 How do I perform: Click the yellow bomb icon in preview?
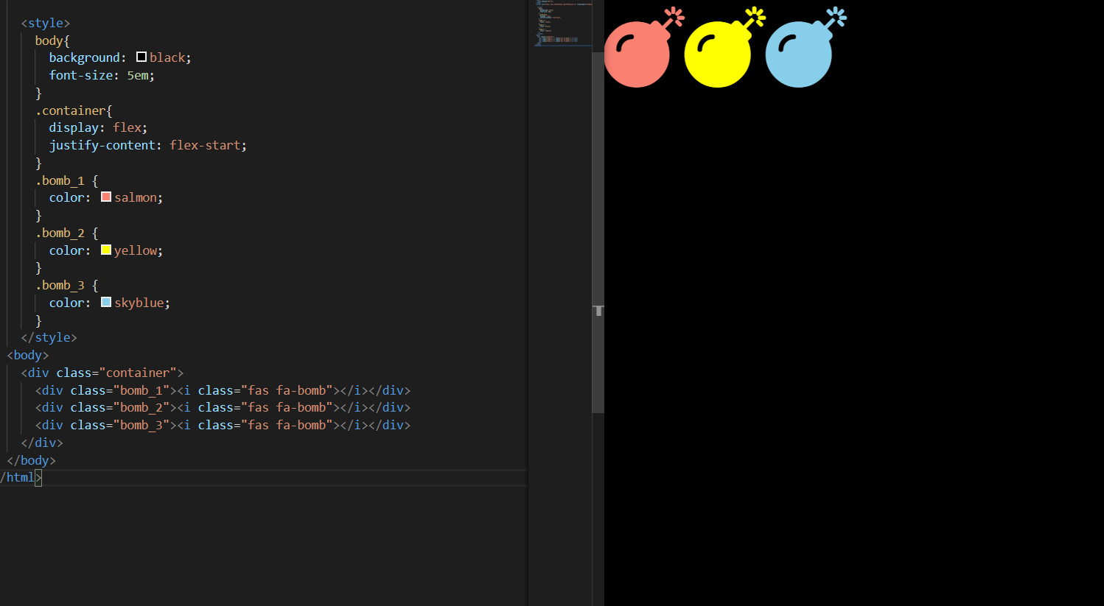[x=725, y=48]
